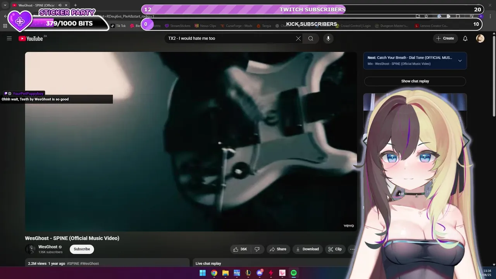Click the video player to pause
The height and width of the screenshot is (279, 496).
coord(191,142)
